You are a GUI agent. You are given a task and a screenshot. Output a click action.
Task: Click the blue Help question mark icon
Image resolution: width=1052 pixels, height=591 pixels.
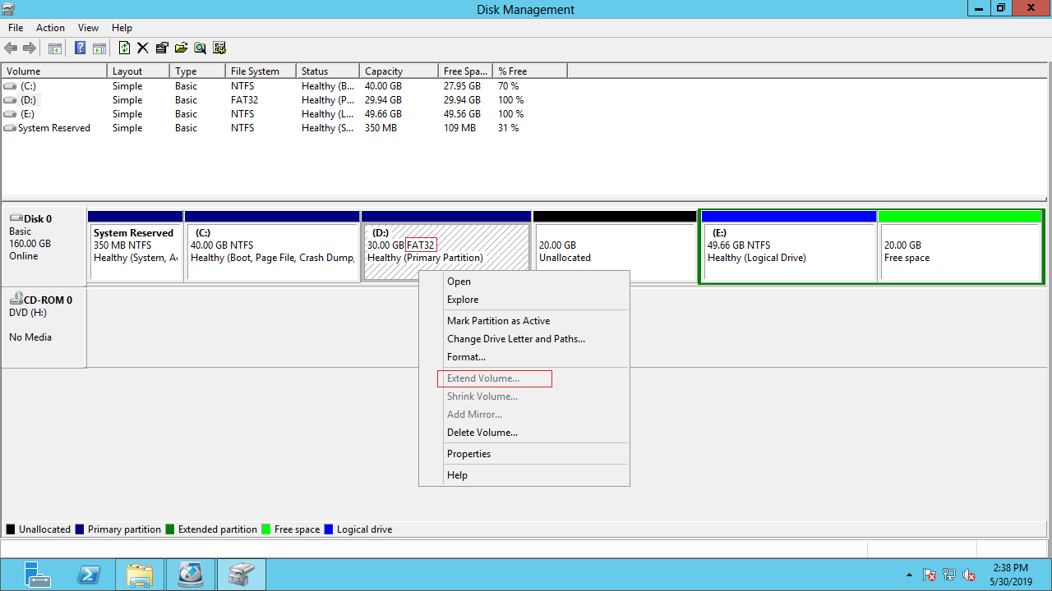[80, 48]
